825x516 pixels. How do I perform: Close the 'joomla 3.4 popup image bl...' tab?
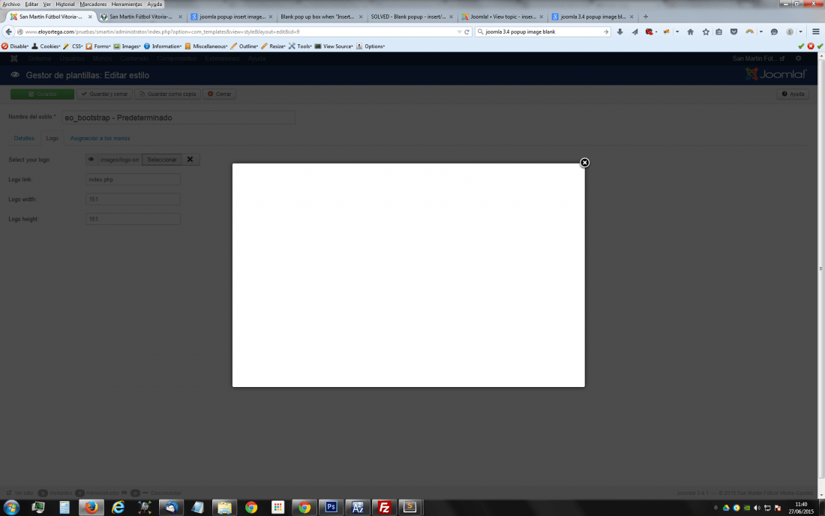[x=631, y=16]
